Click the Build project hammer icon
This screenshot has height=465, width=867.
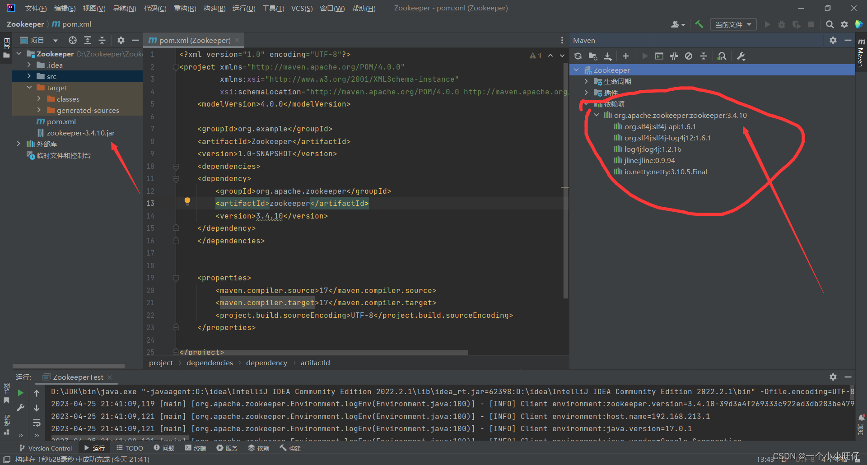[699, 24]
